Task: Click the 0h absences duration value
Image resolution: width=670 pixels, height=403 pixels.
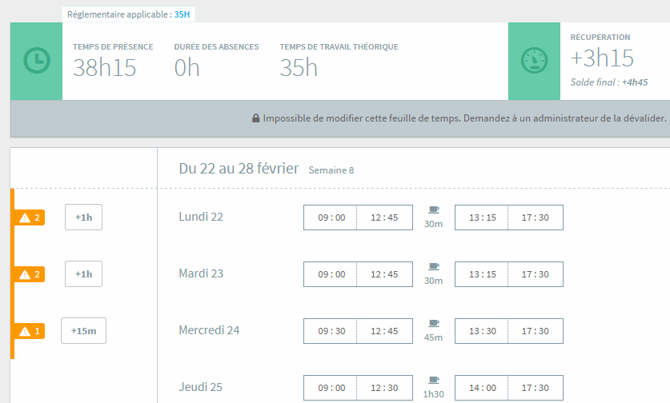Action: pyautogui.click(x=187, y=68)
